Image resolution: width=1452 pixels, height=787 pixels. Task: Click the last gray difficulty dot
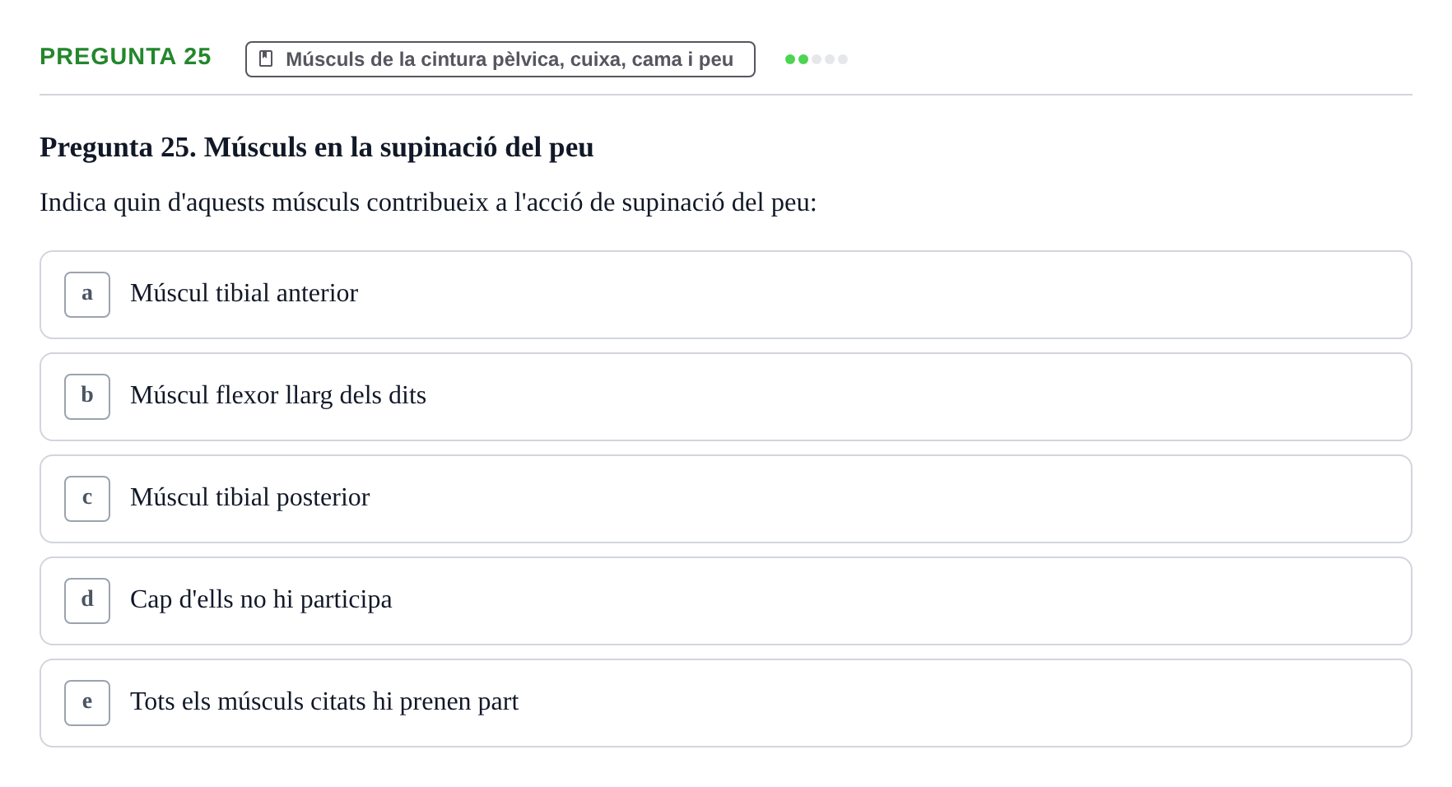click(x=843, y=59)
